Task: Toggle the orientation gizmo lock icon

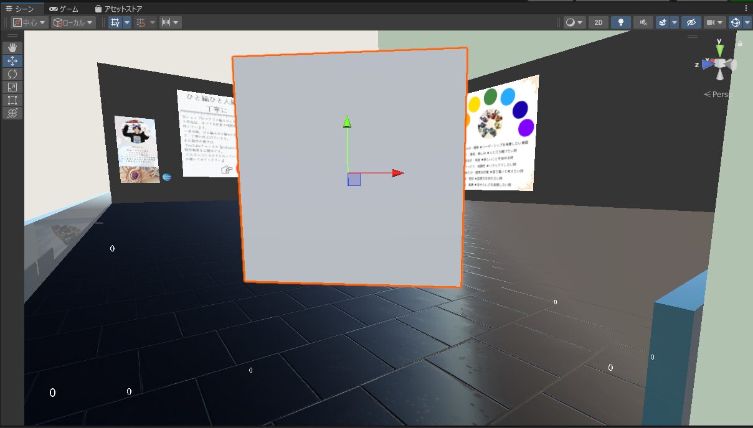Action: coord(740,44)
